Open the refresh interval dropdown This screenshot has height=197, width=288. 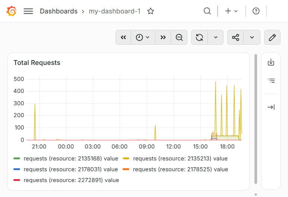point(216,37)
